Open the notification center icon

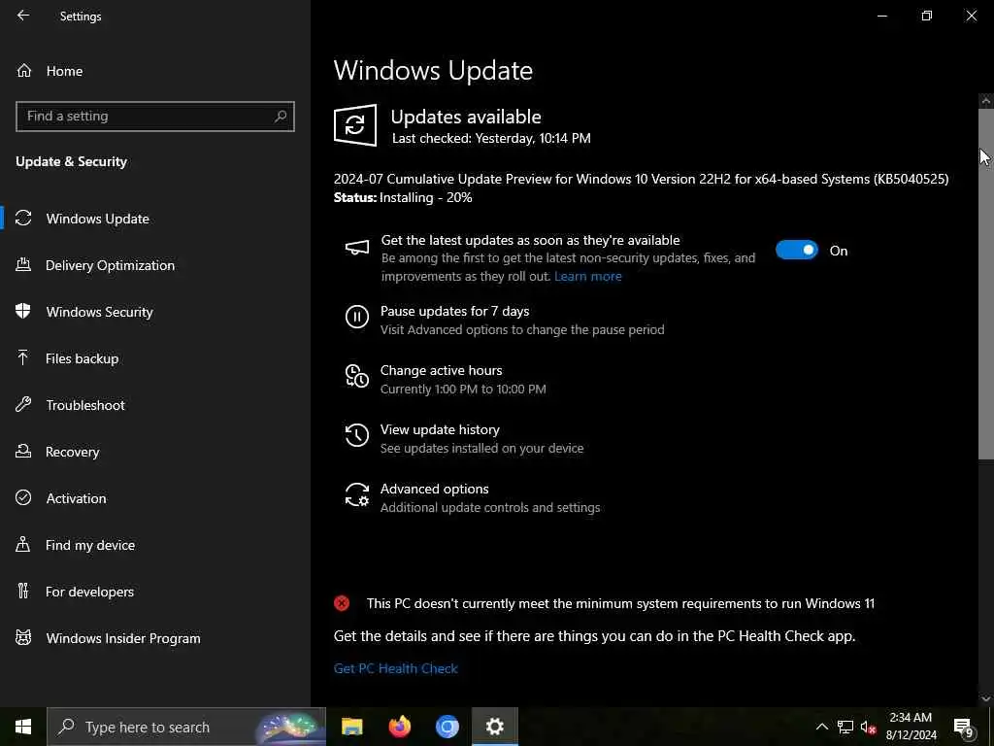point(964,727)
